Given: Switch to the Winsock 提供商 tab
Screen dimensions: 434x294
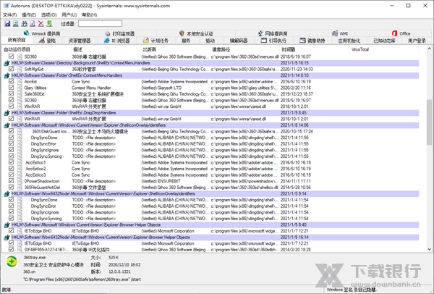Looking at the screenshot, I should [42, 33].
